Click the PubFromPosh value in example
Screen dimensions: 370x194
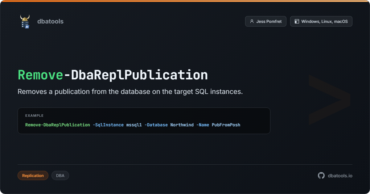point(226,125)
